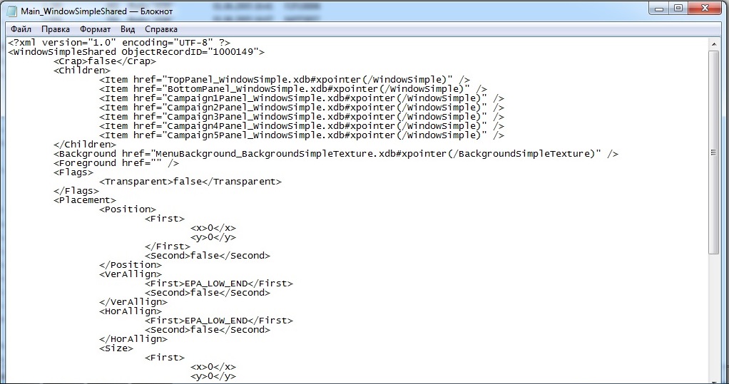Open the Справка menu
Viewport: 729px width, 384px height.
coord(161,29)
